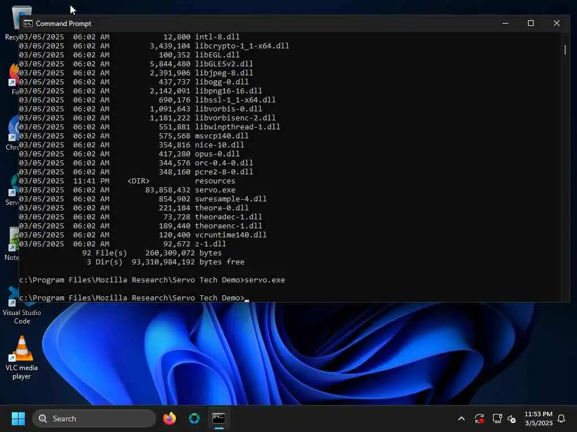Click the Command Prompt title bar icon
This screenshot has height=432, width=577.
(x=28, y=24)
